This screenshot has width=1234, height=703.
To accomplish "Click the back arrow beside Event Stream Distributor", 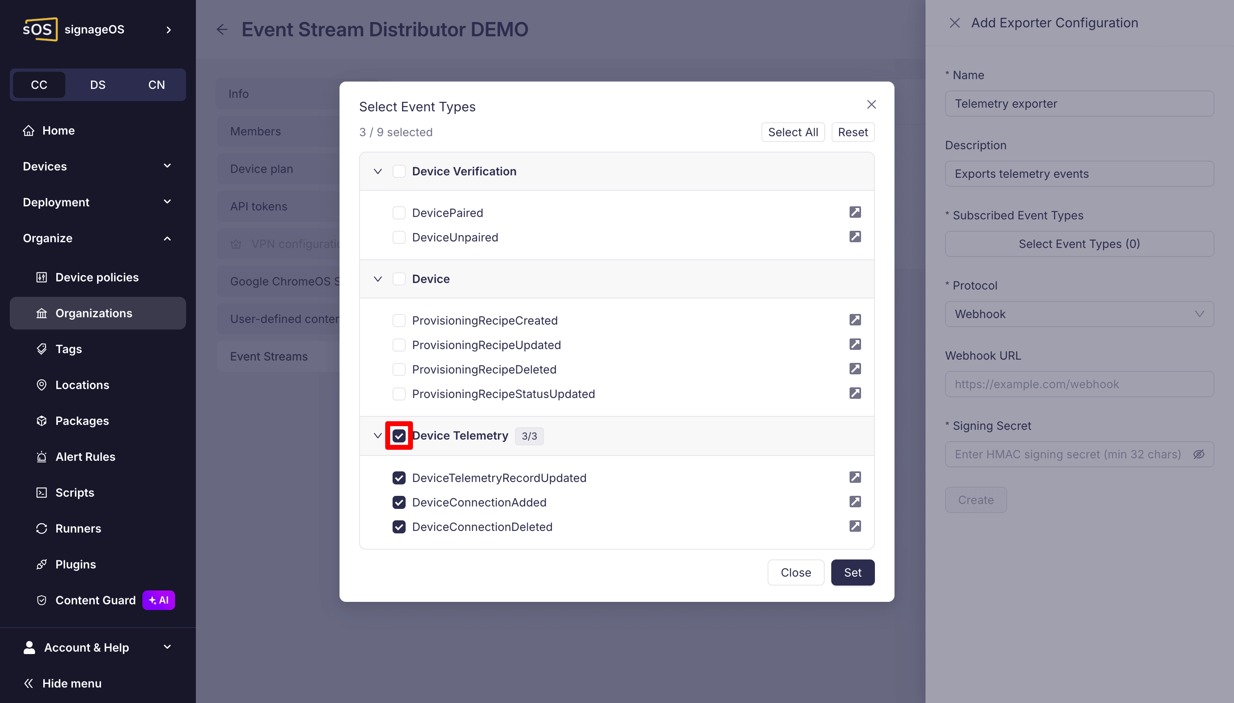I will point(222,29).
